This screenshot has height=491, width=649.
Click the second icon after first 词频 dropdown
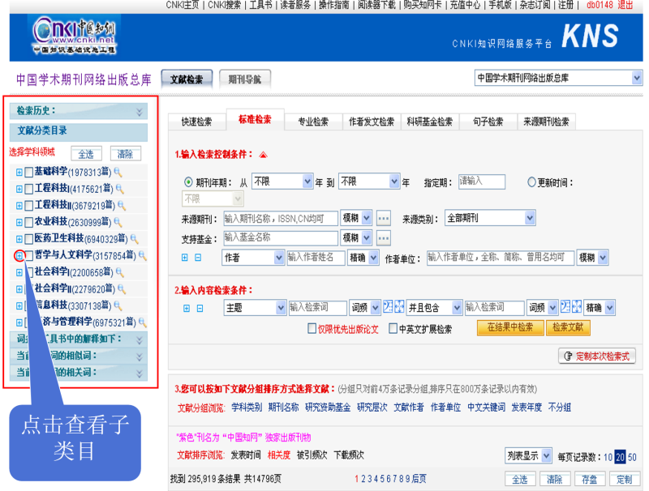click(x=399, y=306)
